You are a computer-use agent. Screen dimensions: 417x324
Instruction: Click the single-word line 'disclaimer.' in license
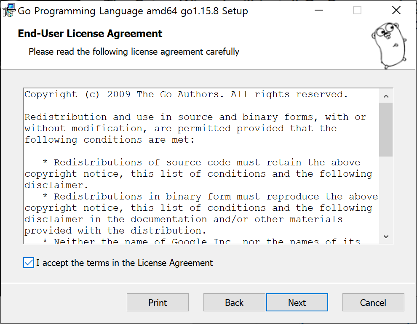tap(56, 185)
